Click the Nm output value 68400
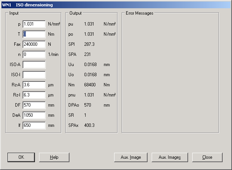 pyautogui.click(x=90, y=85)
